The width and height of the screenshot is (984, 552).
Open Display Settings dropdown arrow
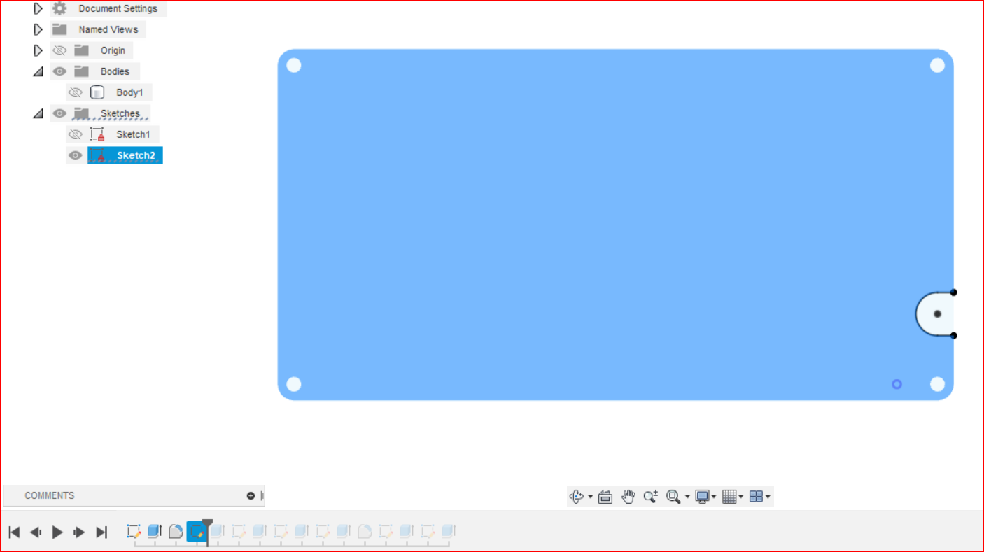pos(714,497)
